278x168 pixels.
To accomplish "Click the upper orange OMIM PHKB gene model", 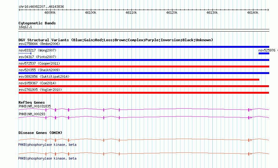I will pyautogui.click(x=144, y=140).
